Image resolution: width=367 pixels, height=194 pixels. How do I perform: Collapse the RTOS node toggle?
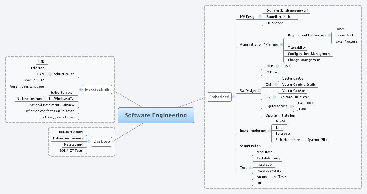pyautogui.click(x=277, y=66)
